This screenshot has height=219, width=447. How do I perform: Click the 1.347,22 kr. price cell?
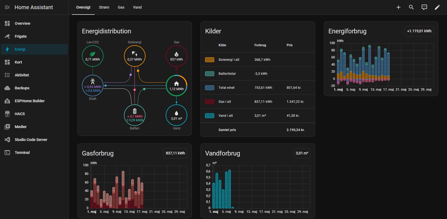pos(295,102)
